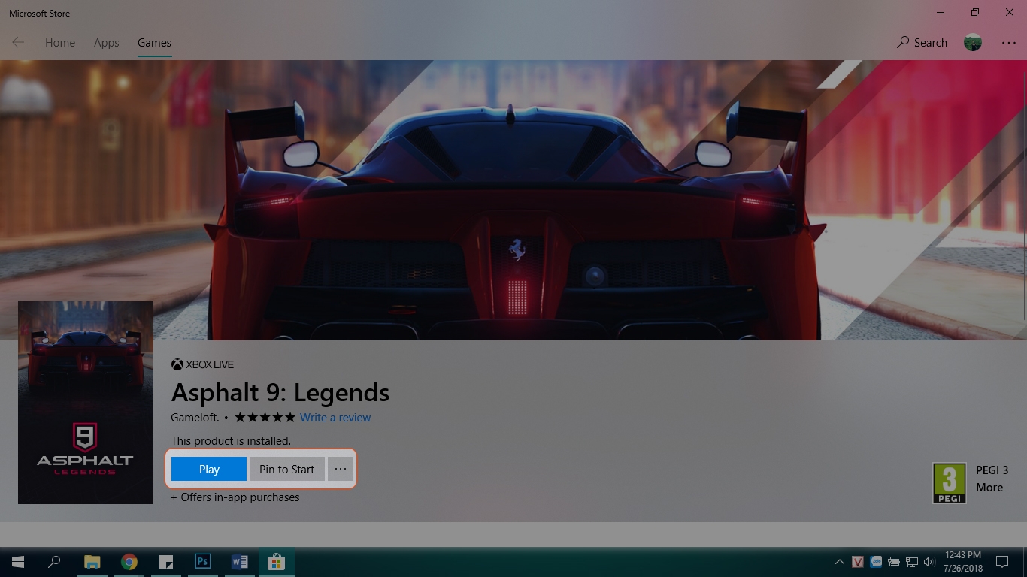
Task: Open the Write a review link
Action: coord(335,418)
